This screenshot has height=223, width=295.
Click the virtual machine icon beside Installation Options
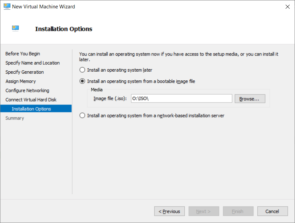[x=16, y=28]
